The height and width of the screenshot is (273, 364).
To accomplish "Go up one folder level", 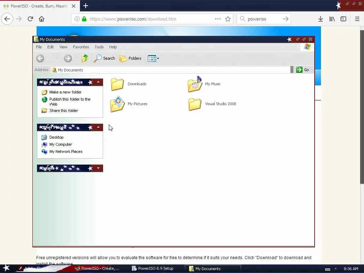I will [85, 58].
